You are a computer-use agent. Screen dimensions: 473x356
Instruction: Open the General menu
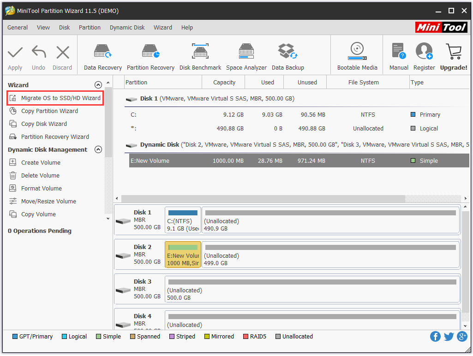[x=18, y=28]
